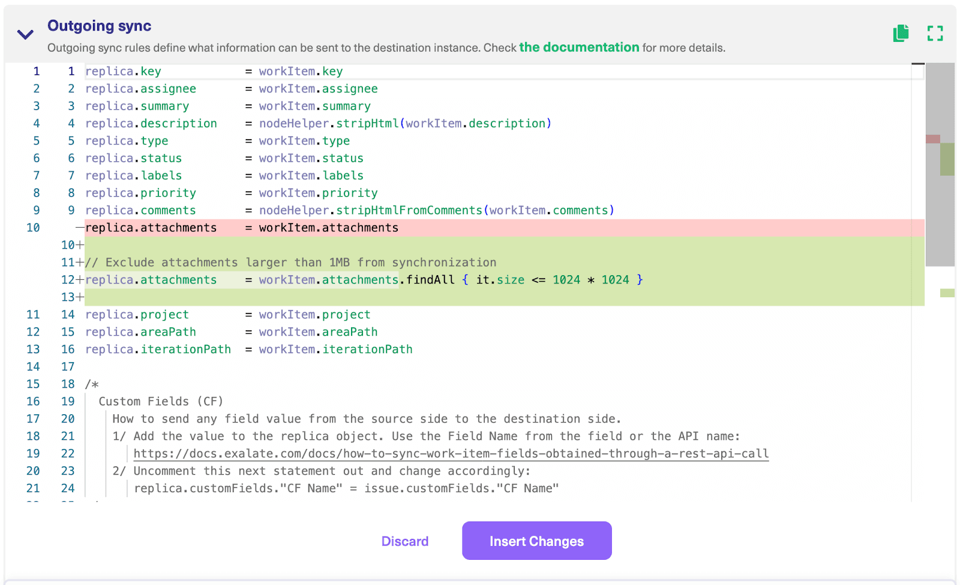This screenshot has width=960, height=585.
Task: Click the lower green marker in the overview ruler
Action: coord(947,293)
